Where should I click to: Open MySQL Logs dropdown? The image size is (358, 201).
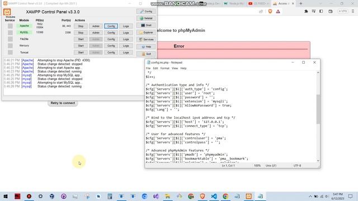pos(126,32)
